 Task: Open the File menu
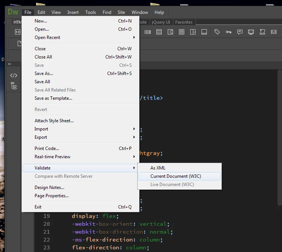[28, 12]
